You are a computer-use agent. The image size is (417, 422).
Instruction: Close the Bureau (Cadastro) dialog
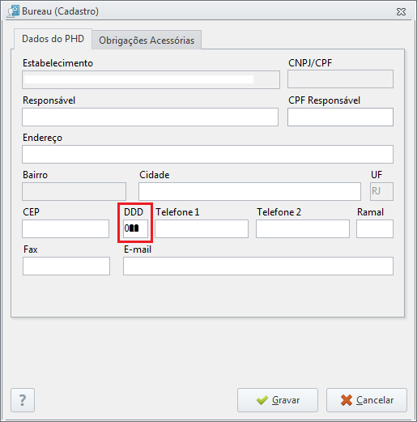point(401,11)
